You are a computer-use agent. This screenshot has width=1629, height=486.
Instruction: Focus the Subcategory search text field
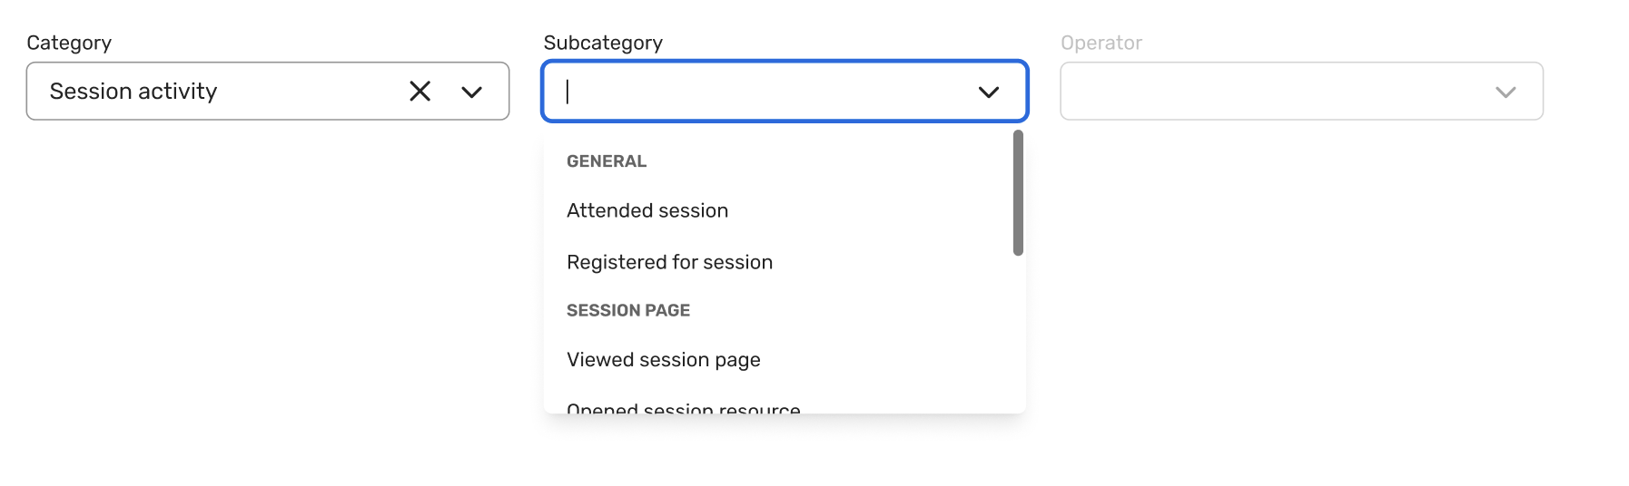click(x=763, y=92)
